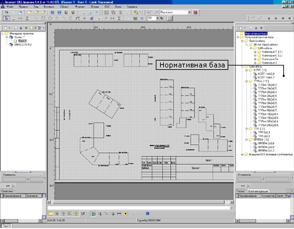Image resolution: width=294 pixels, height=229 pixels.
Task: Click the red square toolbar button
Action: (x=195, y=12)
